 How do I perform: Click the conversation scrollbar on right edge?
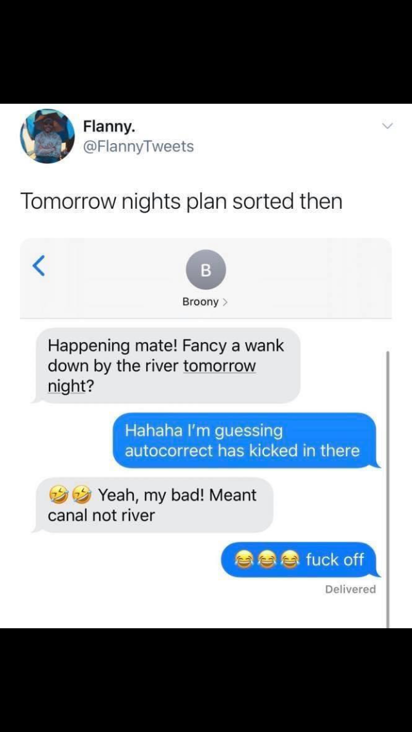pos(388,489)
